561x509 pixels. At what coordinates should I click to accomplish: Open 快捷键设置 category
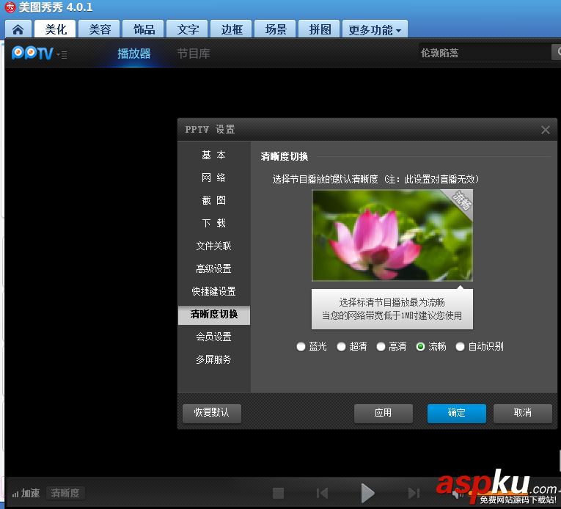(x=214, y=291)
